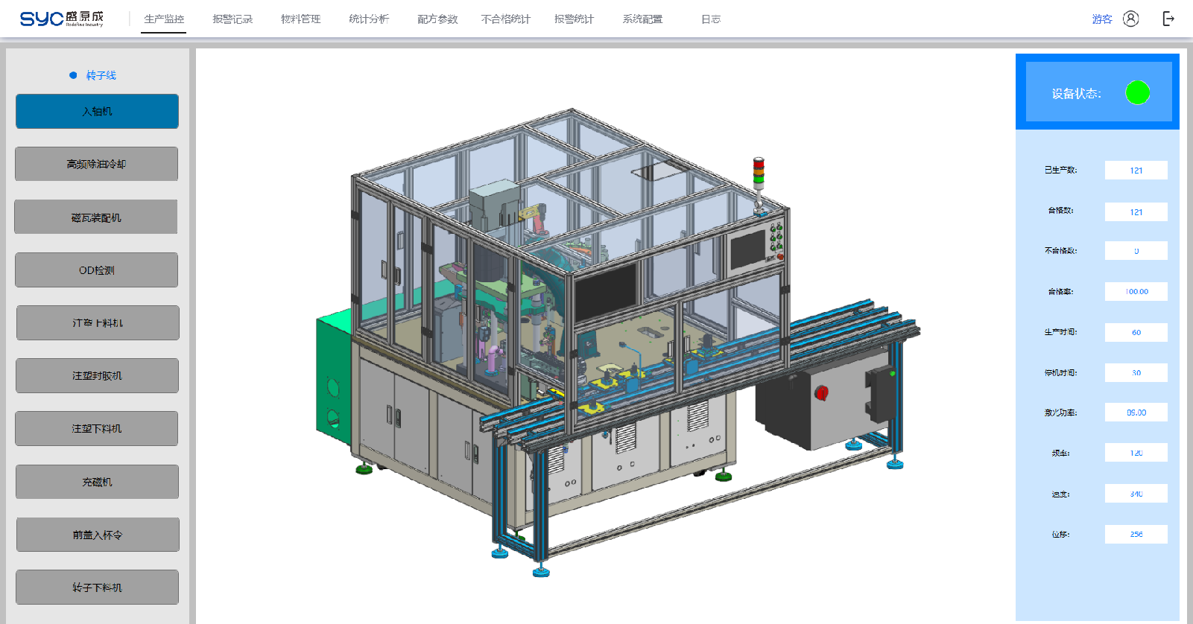This screenshot has width=1193, height=624.
Task: Click the 已生产数 label
Action: pos(1060,171)
